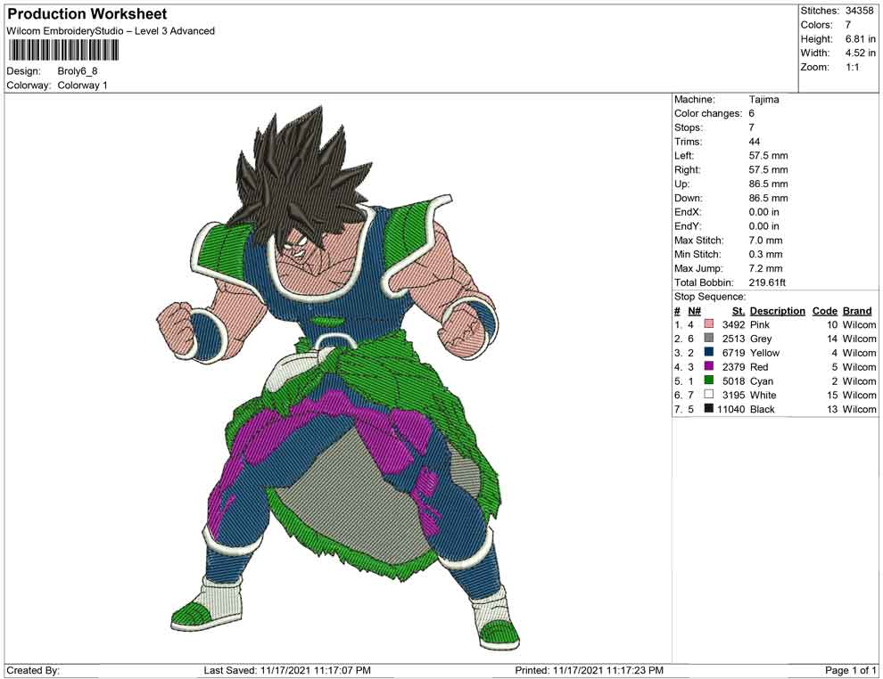
Task: Click the black color swatch in row 7
Action: (709, 409)
